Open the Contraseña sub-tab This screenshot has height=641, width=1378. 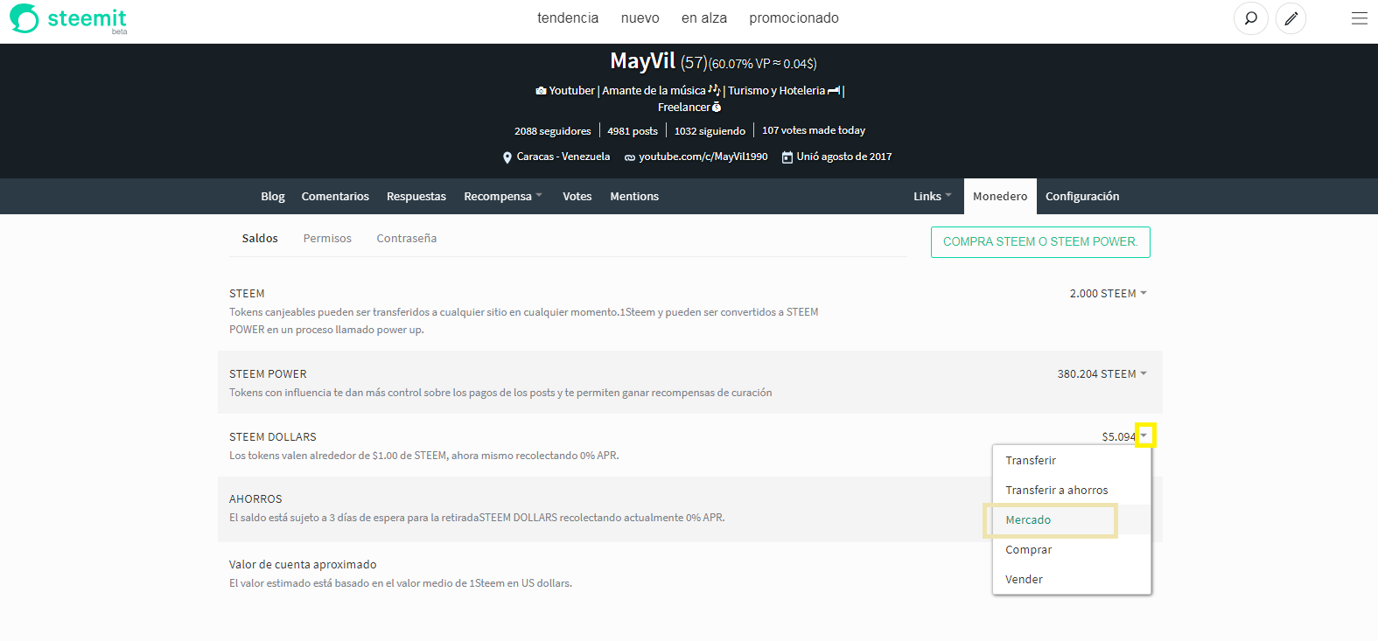coord(407,239)
